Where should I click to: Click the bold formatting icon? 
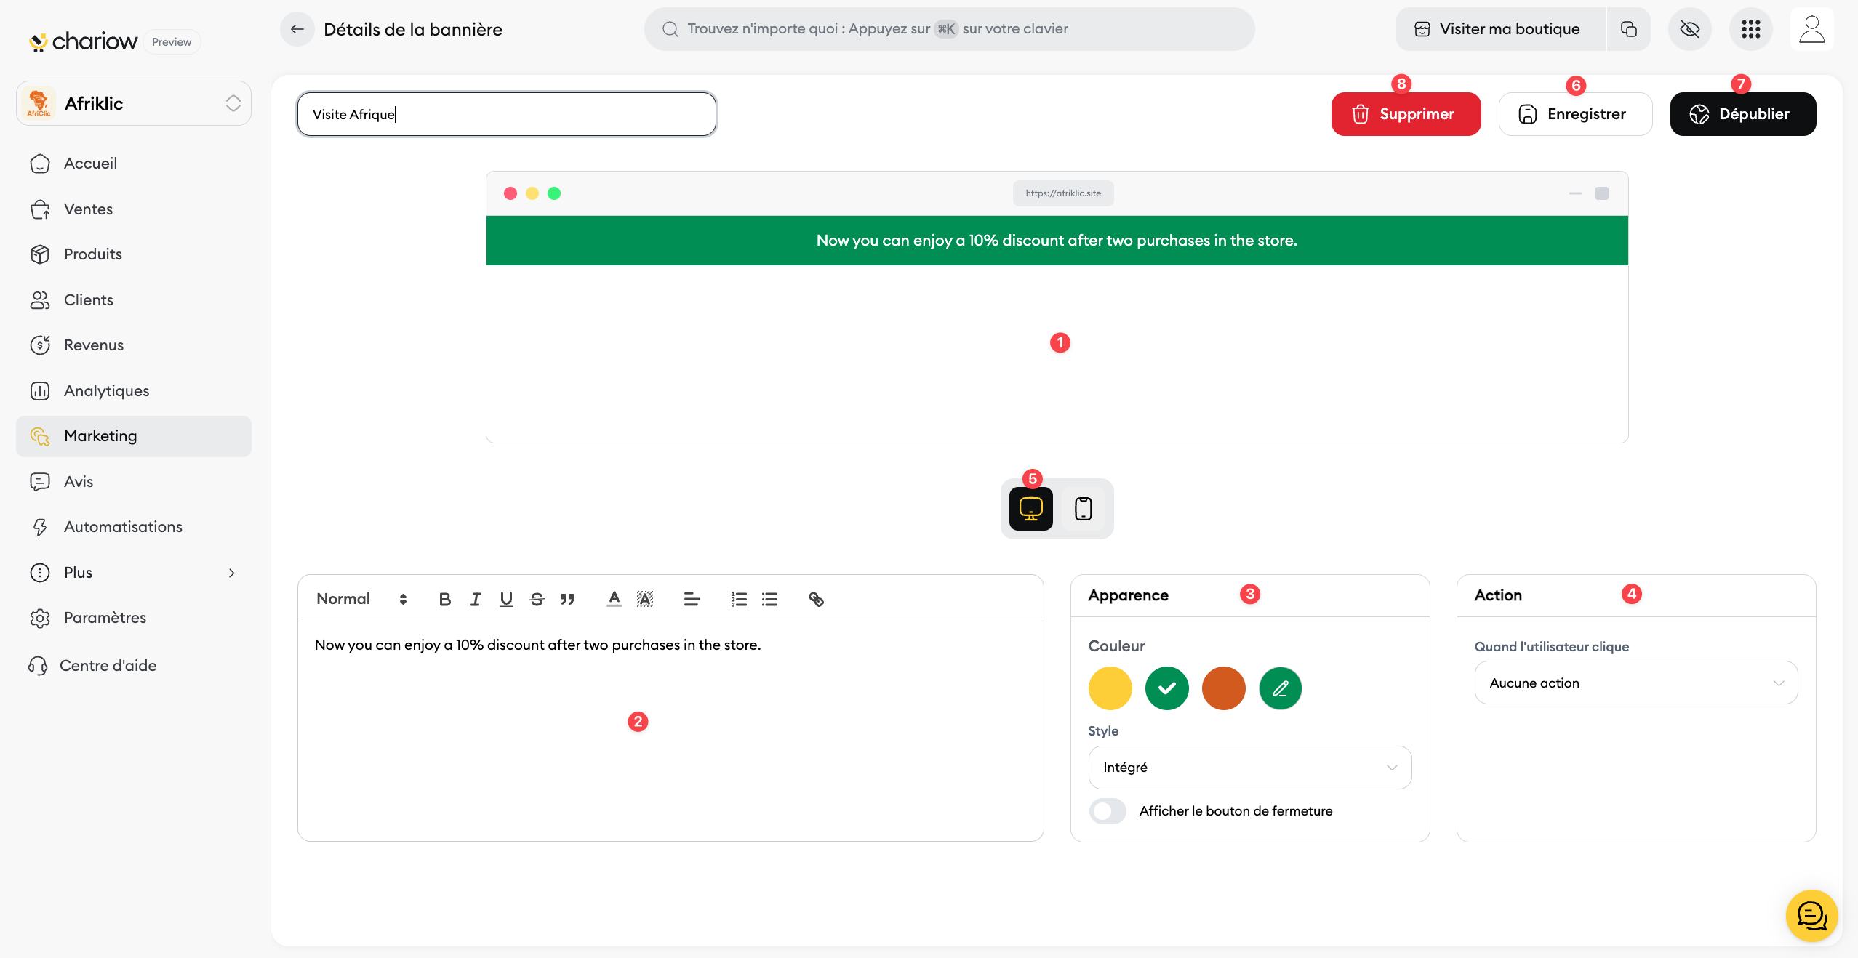click(x=445, y=599)
